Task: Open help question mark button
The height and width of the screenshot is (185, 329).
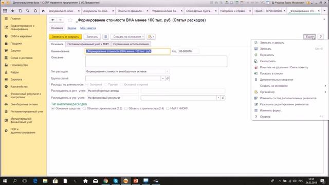Action: (x=321, y=36)
